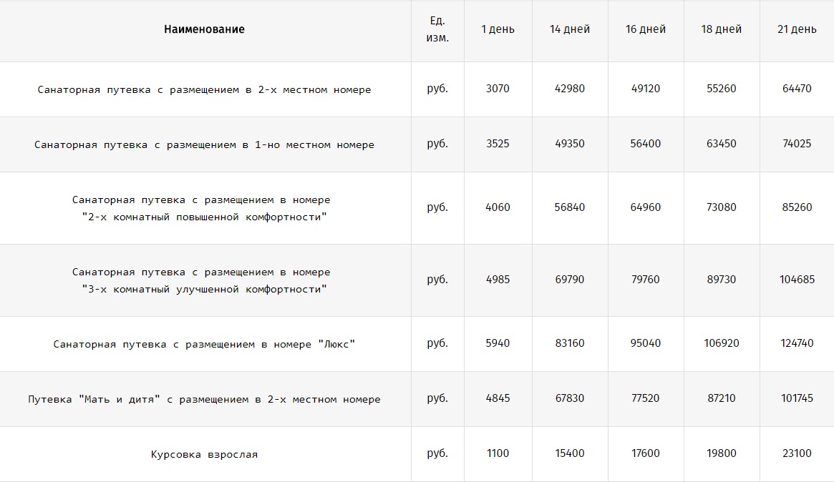Screen dimensions: 834x482
Task: Click the 14 дней column header
Action: tap(570, 29)
